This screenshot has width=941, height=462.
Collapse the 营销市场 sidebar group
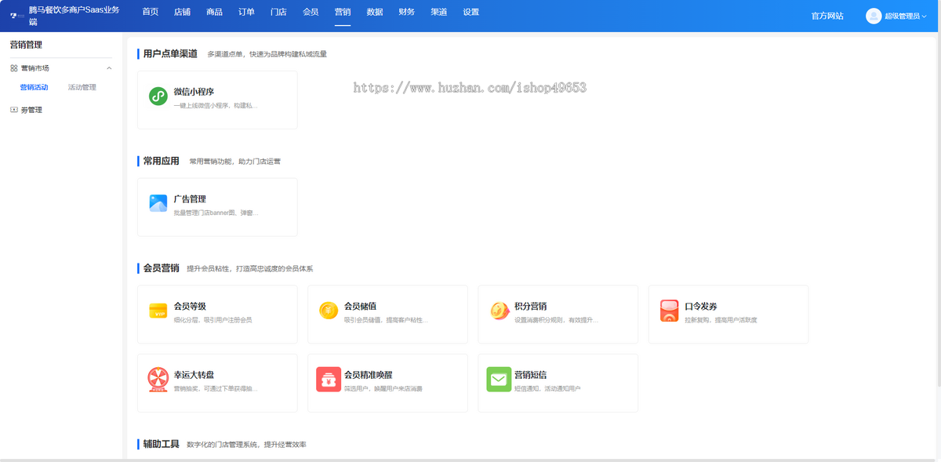point(109,68)
